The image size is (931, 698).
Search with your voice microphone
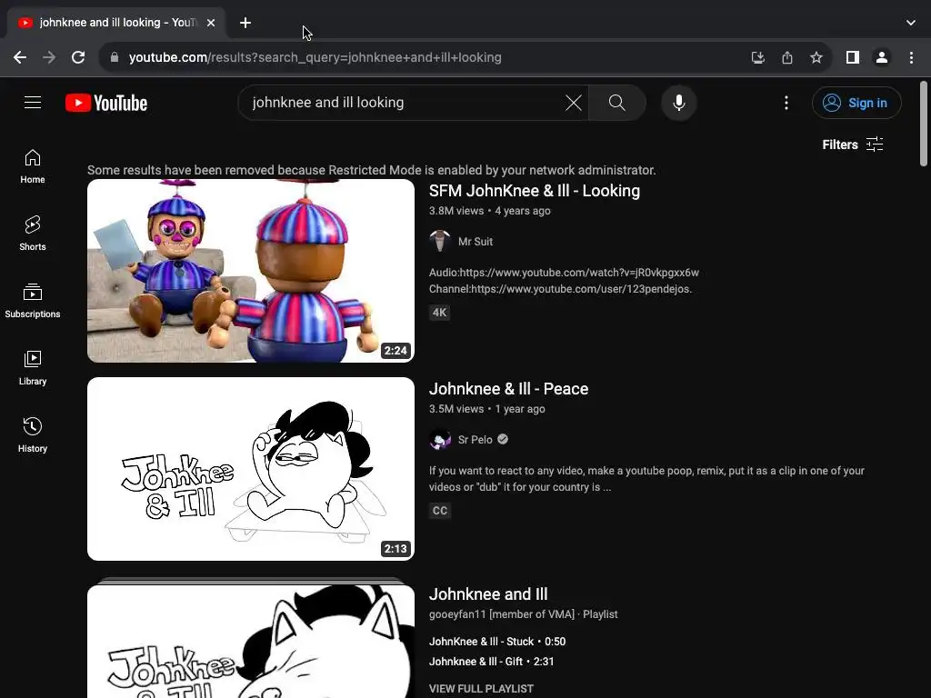(678, 103)
